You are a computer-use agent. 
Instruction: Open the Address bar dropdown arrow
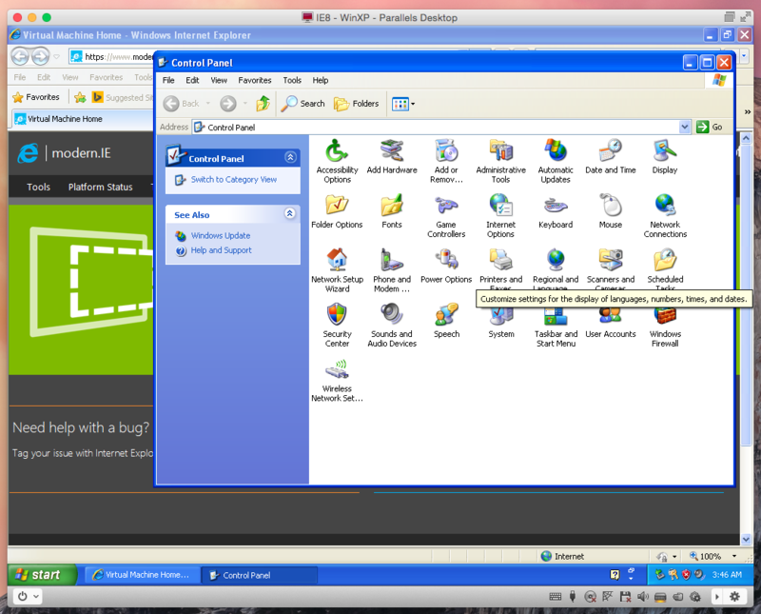coord(684,128)
